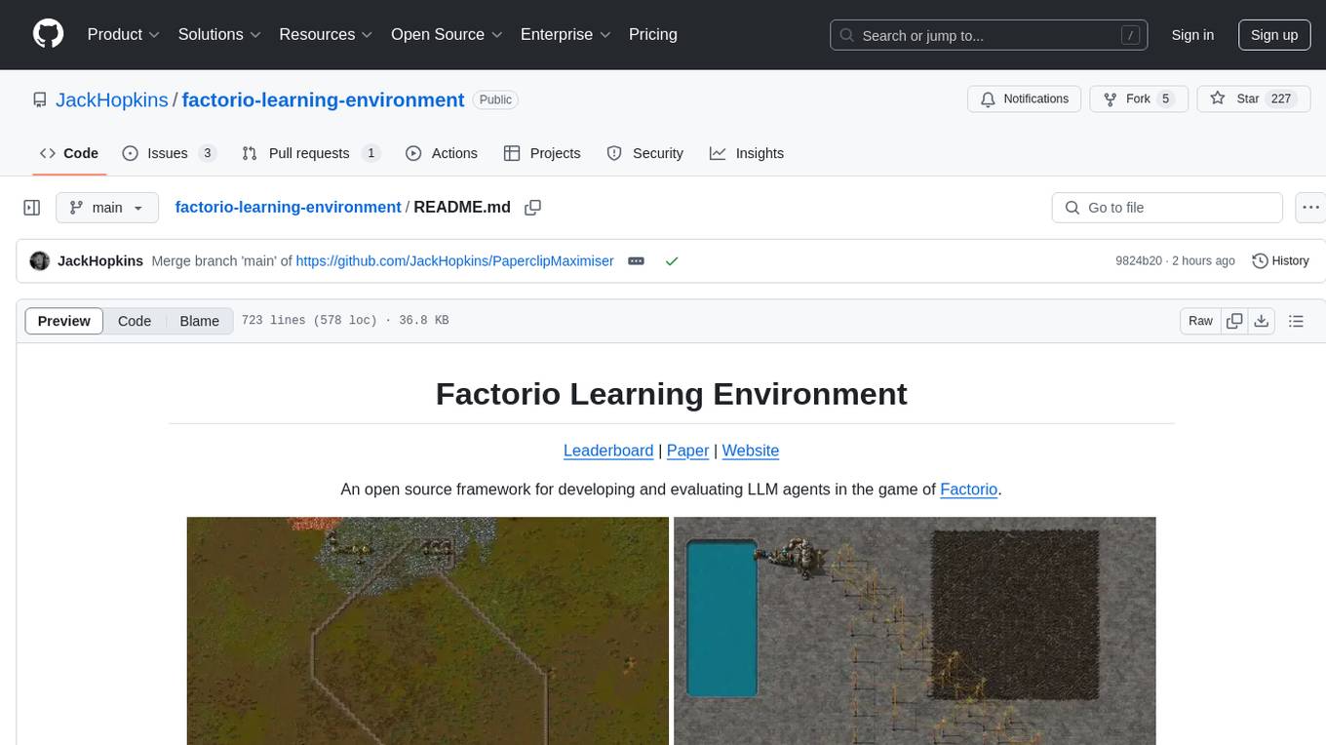
Task: Go to the Pricing page
Action: click(x=653, y=34)
